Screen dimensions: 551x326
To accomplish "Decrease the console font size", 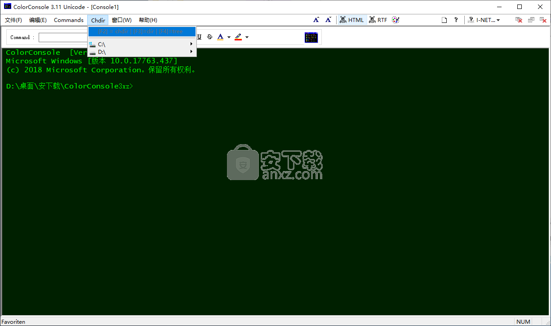I will [x=329, y=20].
